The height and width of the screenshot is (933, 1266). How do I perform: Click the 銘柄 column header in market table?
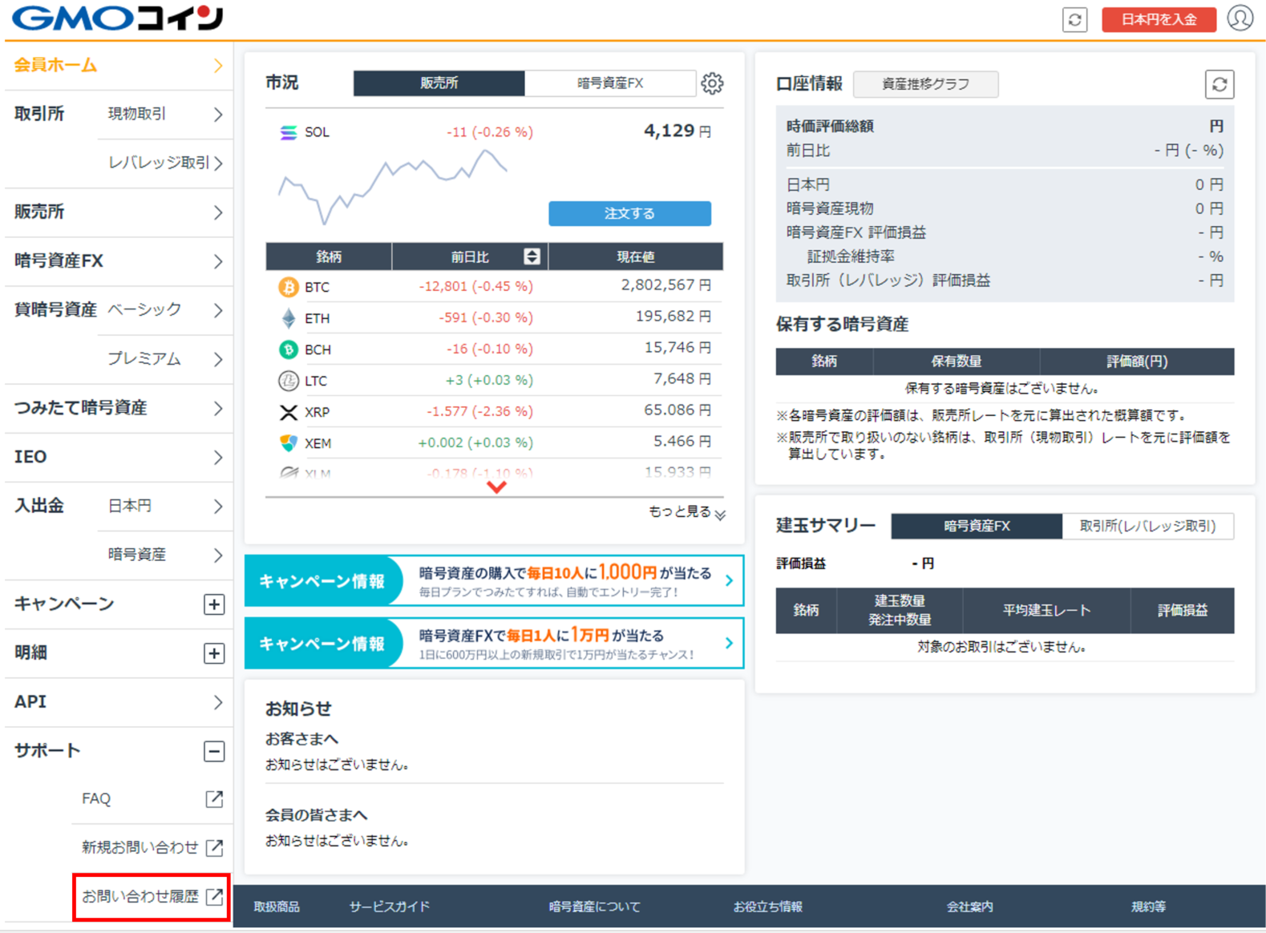329,256
